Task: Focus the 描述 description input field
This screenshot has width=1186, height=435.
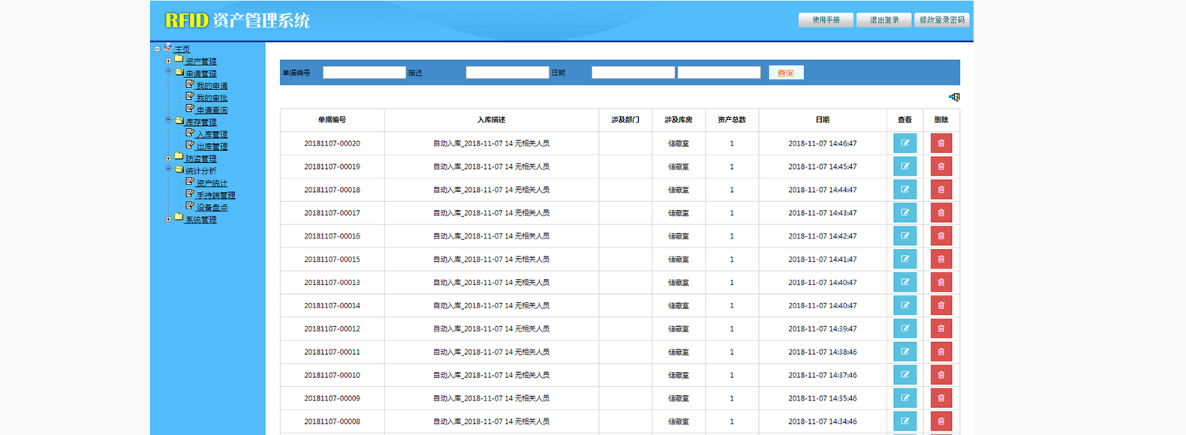Action: 507,73
